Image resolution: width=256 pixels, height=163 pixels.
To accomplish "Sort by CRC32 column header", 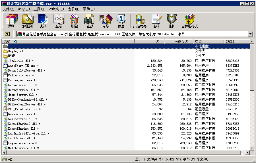I will point(237,42).
